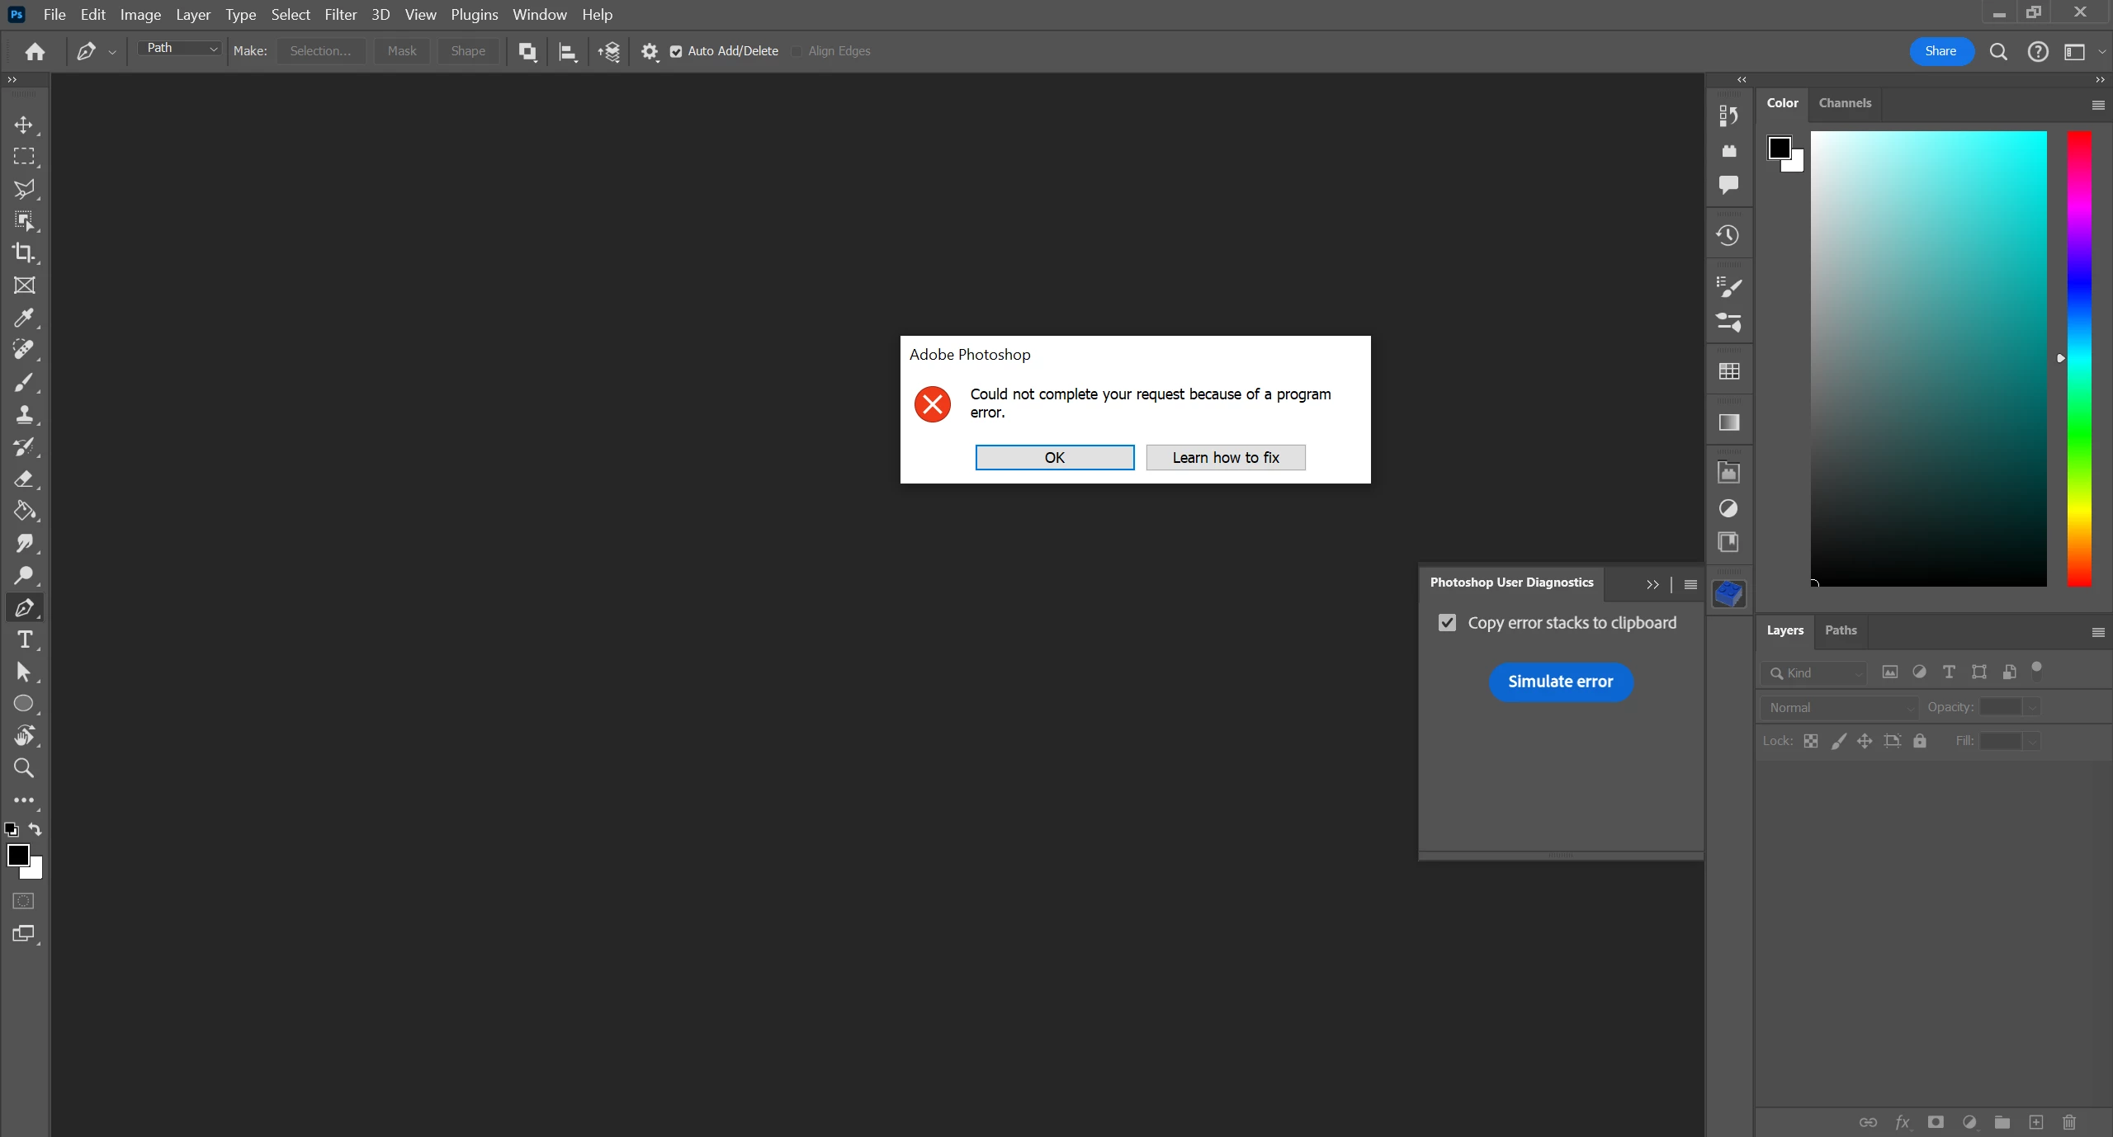Screen dimensions: 2113x1137
Task: Select the Zoom tool in toolbar
Action: [23, 768]
